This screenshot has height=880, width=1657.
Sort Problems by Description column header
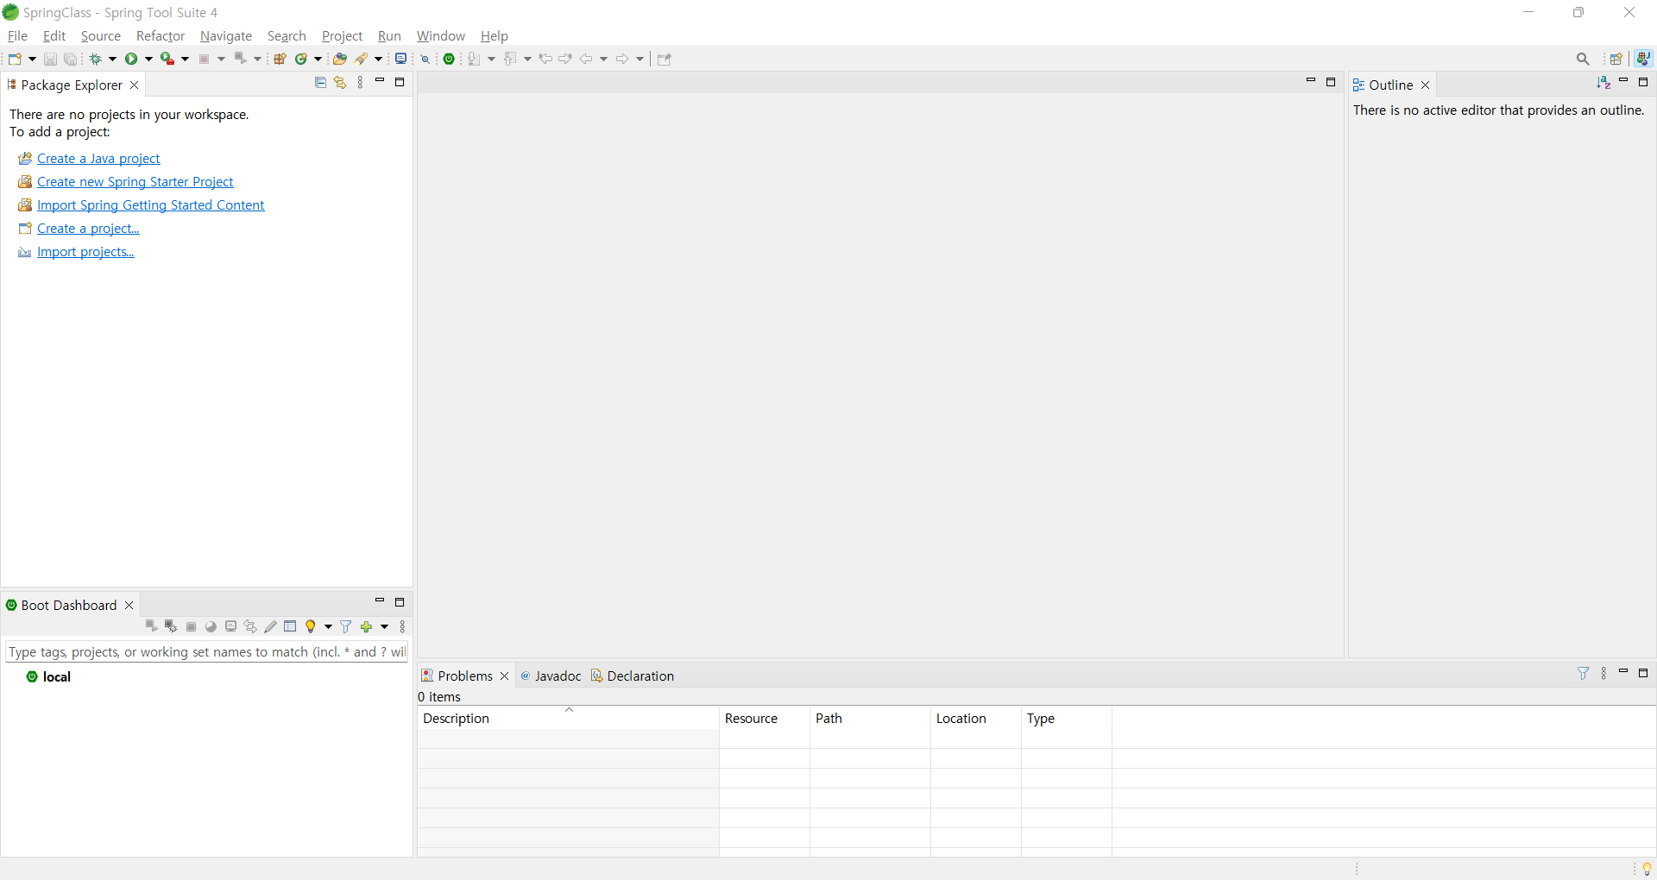568,718
